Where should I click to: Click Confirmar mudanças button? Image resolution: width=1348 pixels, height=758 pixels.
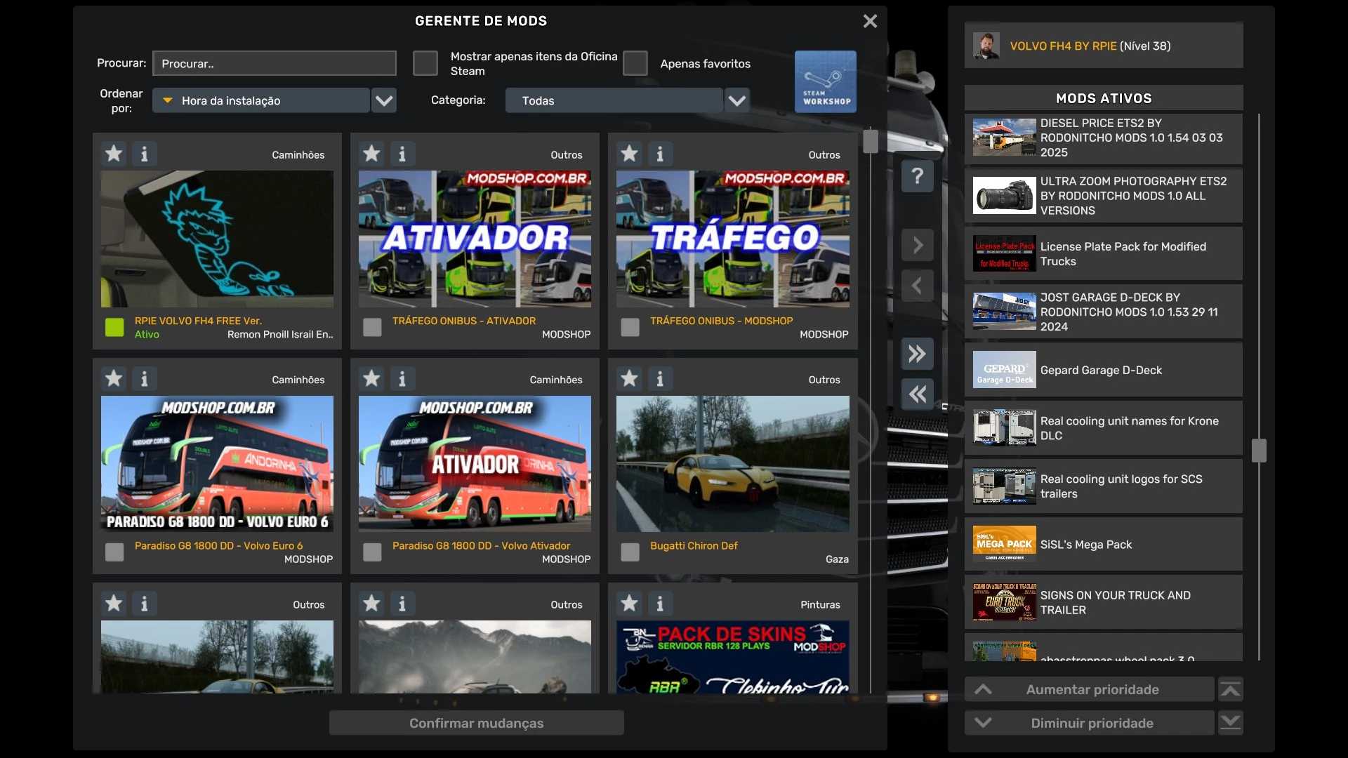[x=476, y=723]
